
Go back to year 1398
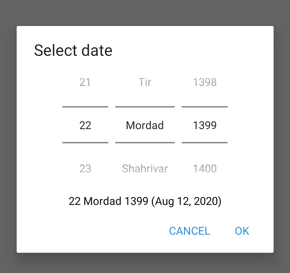click(x=205, y=82)
